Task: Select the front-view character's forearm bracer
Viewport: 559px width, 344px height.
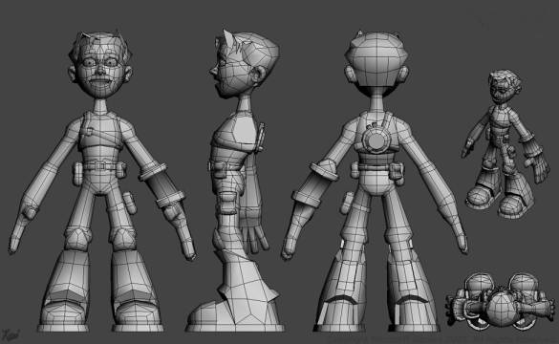Action: (x=161, y=186)
